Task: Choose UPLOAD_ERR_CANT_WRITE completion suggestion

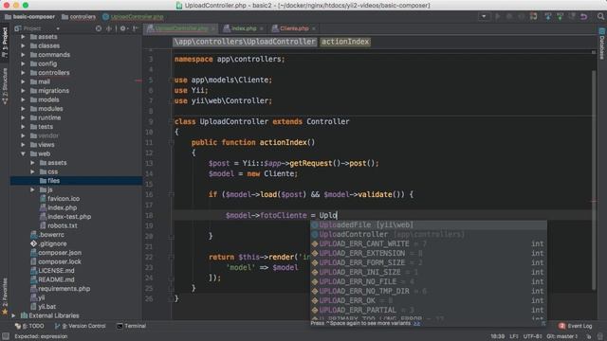Action: [x=429, y=243]
